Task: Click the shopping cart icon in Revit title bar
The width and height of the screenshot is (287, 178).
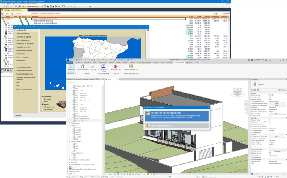Action: 266,60
